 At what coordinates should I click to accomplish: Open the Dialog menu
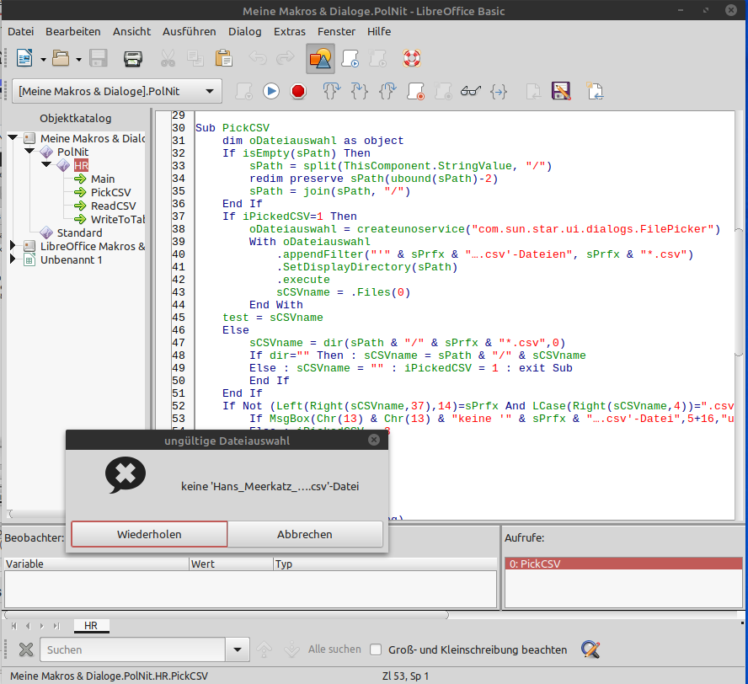tap(245, 31)
